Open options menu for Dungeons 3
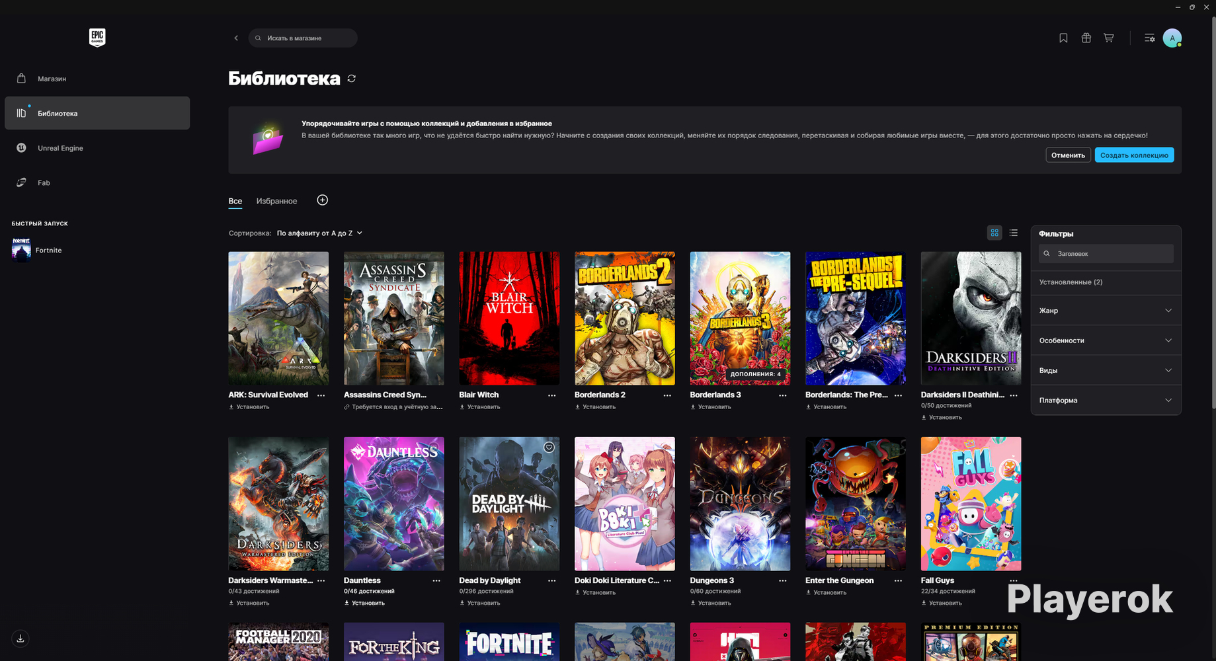1216x661 pixels. coord(783,580)
